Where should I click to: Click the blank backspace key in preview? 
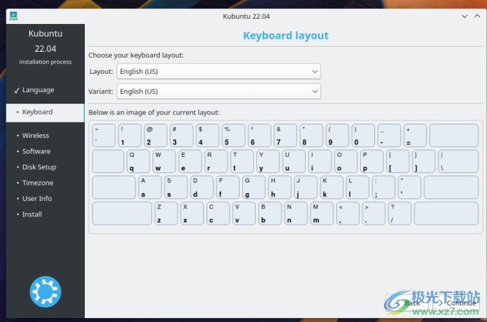(x=454, y=135)
